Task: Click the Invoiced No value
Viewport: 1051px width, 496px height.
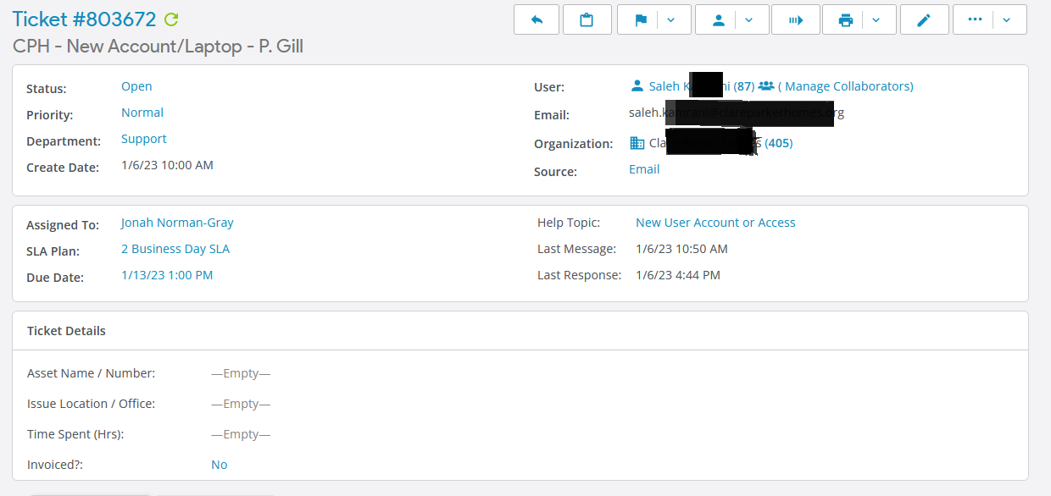Action: click(x=219, y=465)
